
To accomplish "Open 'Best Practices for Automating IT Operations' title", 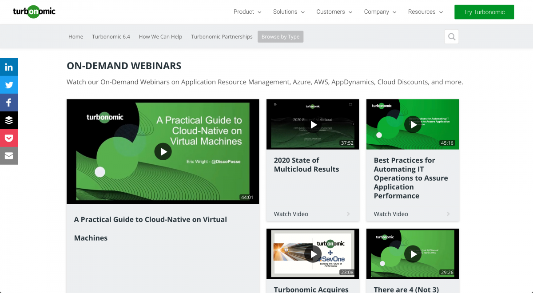I will [x=411, y=178].
